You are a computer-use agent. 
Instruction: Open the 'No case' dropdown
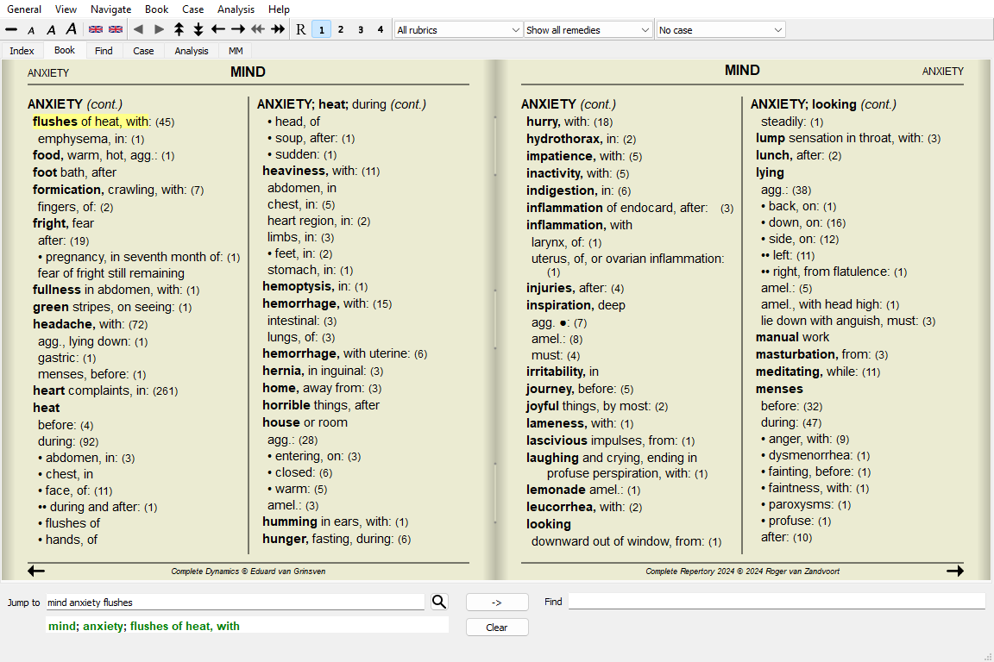pos(720,30)
